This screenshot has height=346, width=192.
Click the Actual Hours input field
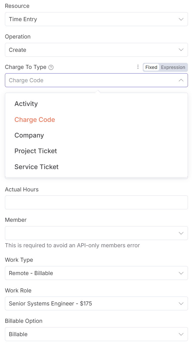pyautogui.click(x=96, y=202)
